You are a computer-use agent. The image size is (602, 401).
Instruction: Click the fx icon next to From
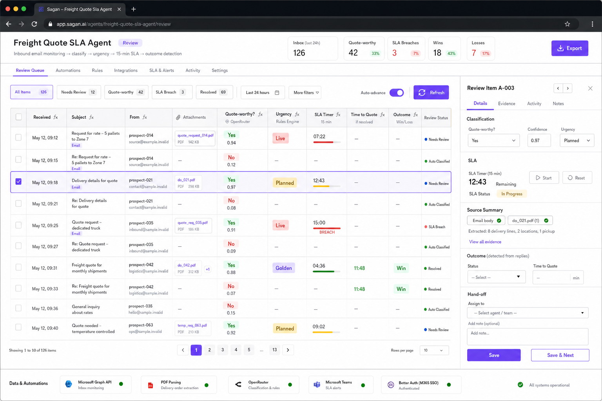pyautogui.click(x=145, y=117)
